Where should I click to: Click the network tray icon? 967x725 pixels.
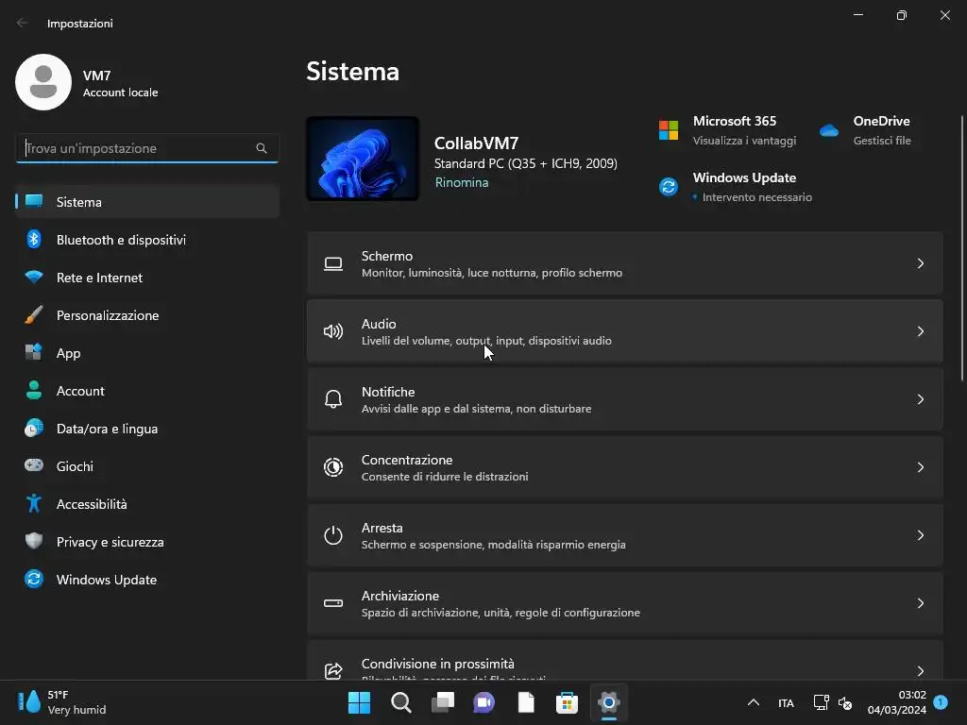click(821, 702)
